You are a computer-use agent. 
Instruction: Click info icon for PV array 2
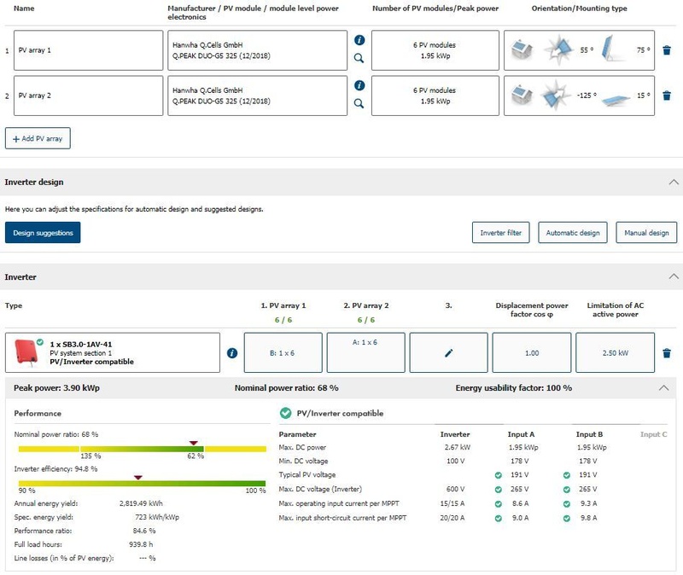click(359, 86)
